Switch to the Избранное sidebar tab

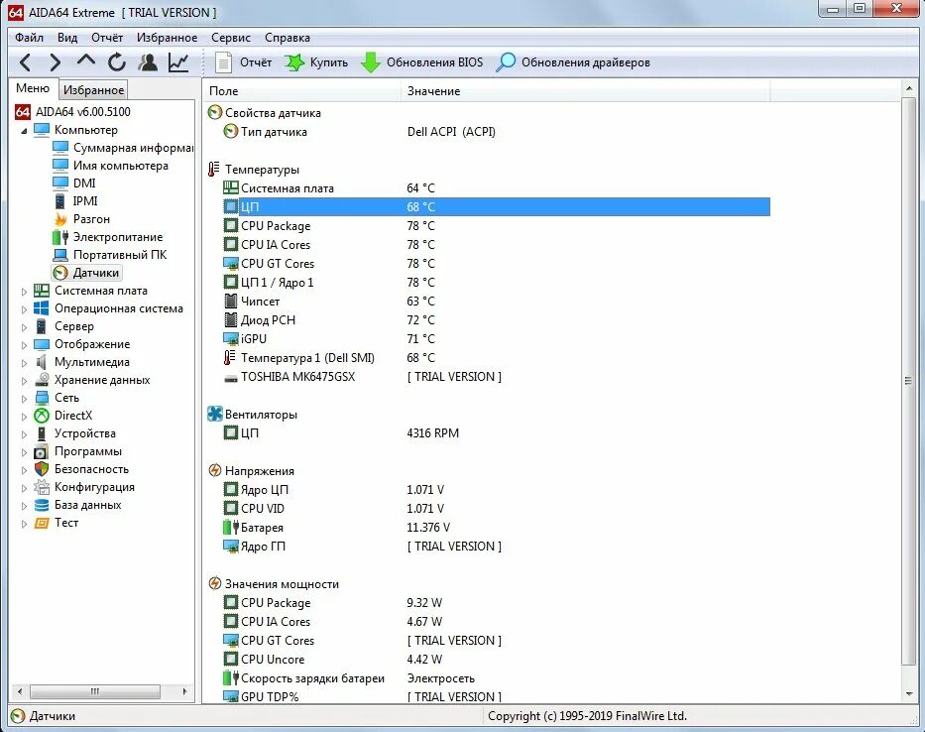93,89
